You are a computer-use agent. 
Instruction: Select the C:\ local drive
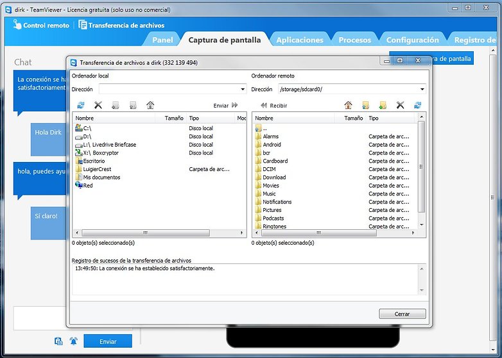click(159, 128)
